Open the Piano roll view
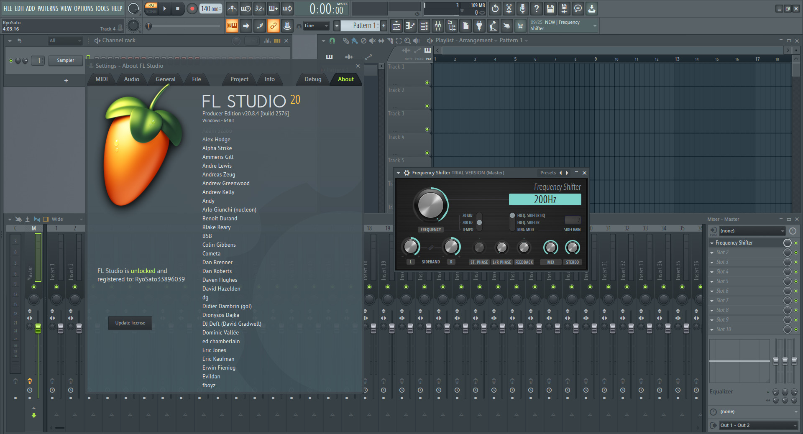This screenshot has width=803, height=434. tap(410, 26)
